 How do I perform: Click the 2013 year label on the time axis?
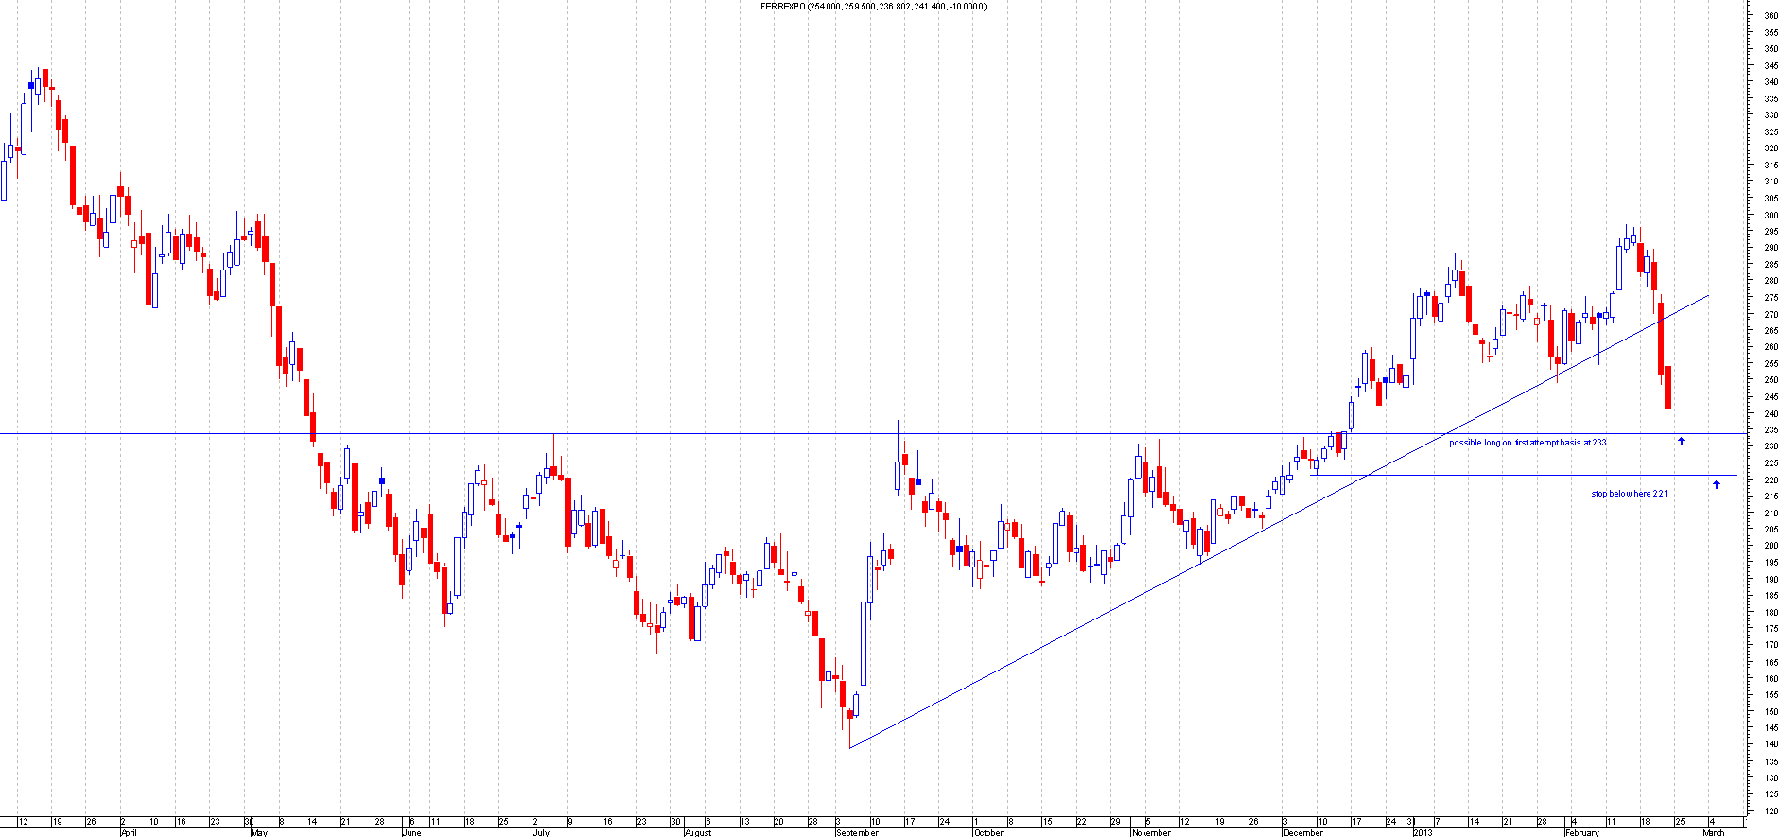(x=1423, y=833)
